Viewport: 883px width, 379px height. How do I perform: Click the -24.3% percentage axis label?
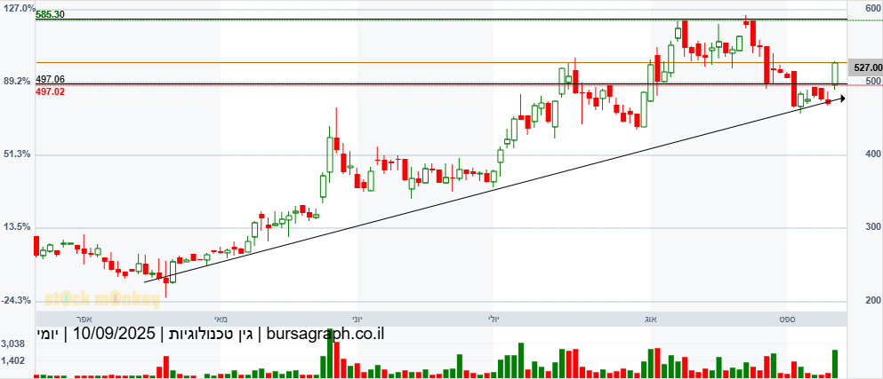point(16,300)
